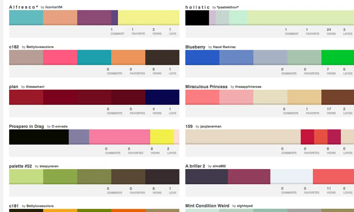Select crimson swatch in 159 palette
The height and width of the screenshot is (212, 354).
pyautogui.click(x=307, y=137)
